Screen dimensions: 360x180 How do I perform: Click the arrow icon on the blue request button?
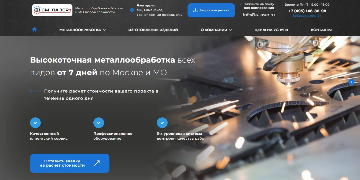pos(97,163)
